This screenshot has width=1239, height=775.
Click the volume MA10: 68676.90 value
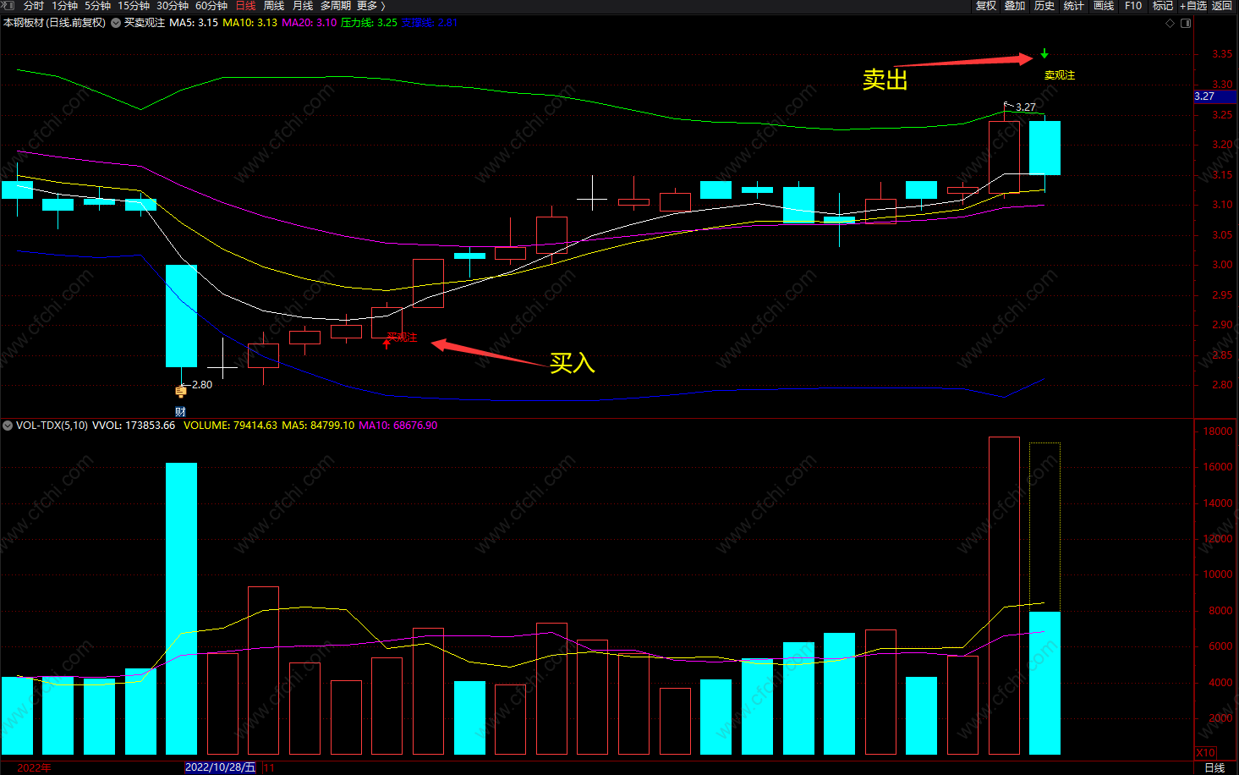click(398, 426)
